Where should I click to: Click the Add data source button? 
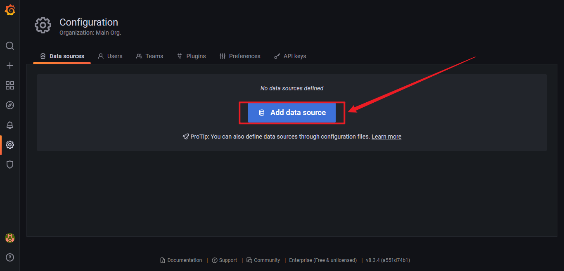pos(292,113)
